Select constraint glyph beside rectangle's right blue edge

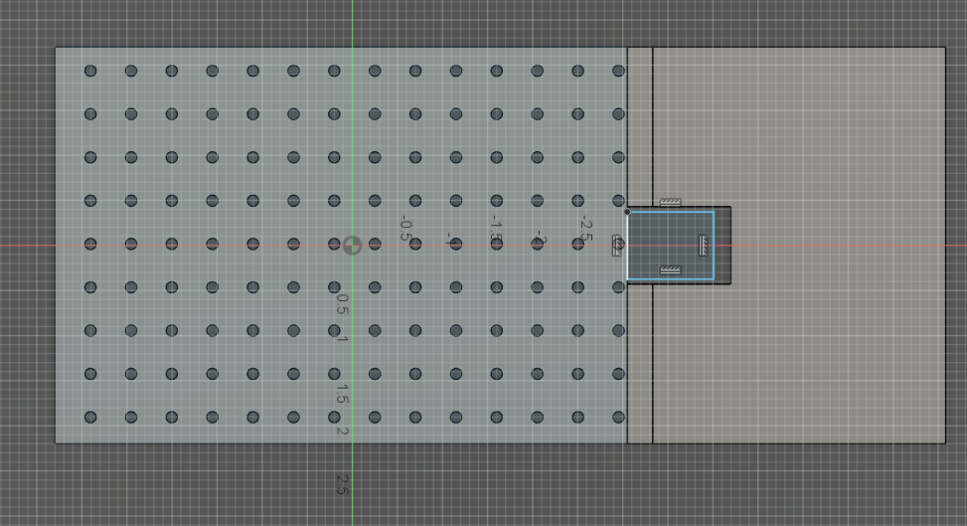(x=703, y=244)
